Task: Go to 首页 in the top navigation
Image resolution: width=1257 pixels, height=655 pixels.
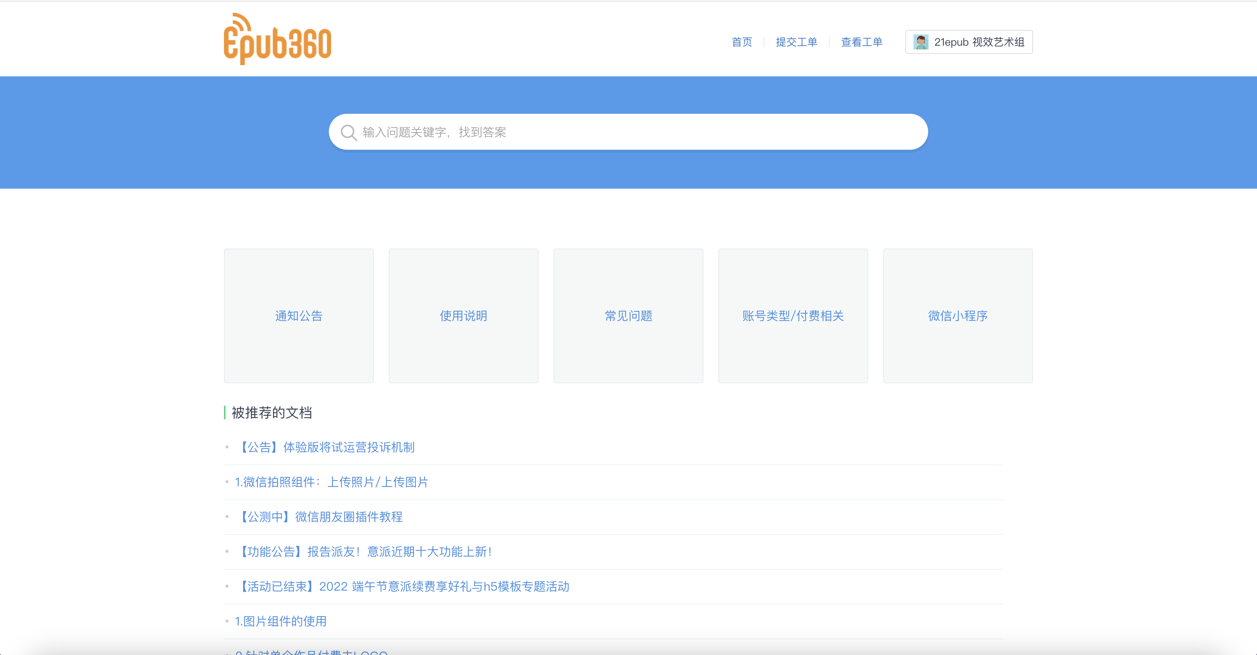Action: pos(742,42)
